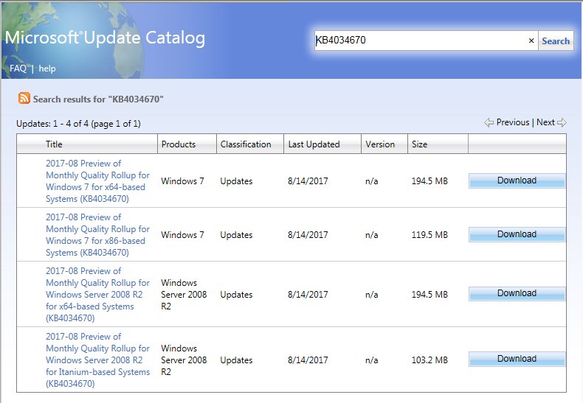Click the Next arrow icon
The height and width of the screenshot is (403, 583).
coord(562,122)
